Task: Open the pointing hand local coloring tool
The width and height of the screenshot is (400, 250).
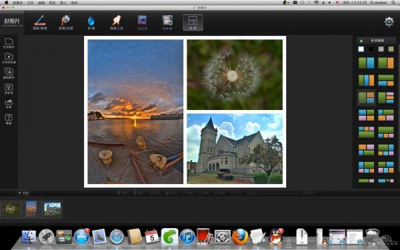Action: pos(117,23)
